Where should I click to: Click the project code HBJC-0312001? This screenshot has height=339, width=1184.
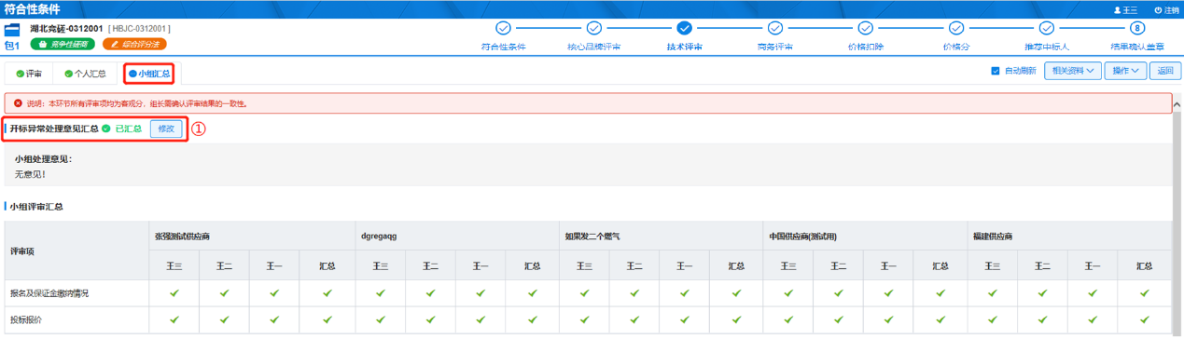[x=139, y=29]
